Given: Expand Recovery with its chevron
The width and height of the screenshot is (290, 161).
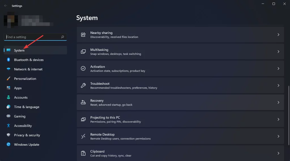Looking at the screenshot, I should pyautogui.click(x=278, y=102).
